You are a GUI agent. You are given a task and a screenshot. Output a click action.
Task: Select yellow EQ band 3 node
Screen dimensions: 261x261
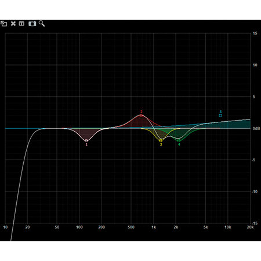pyautogui.click(x=161, y=141)
